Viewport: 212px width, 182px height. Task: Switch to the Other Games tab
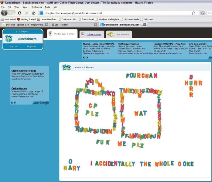pyautogui.click(x=94, y=34)
